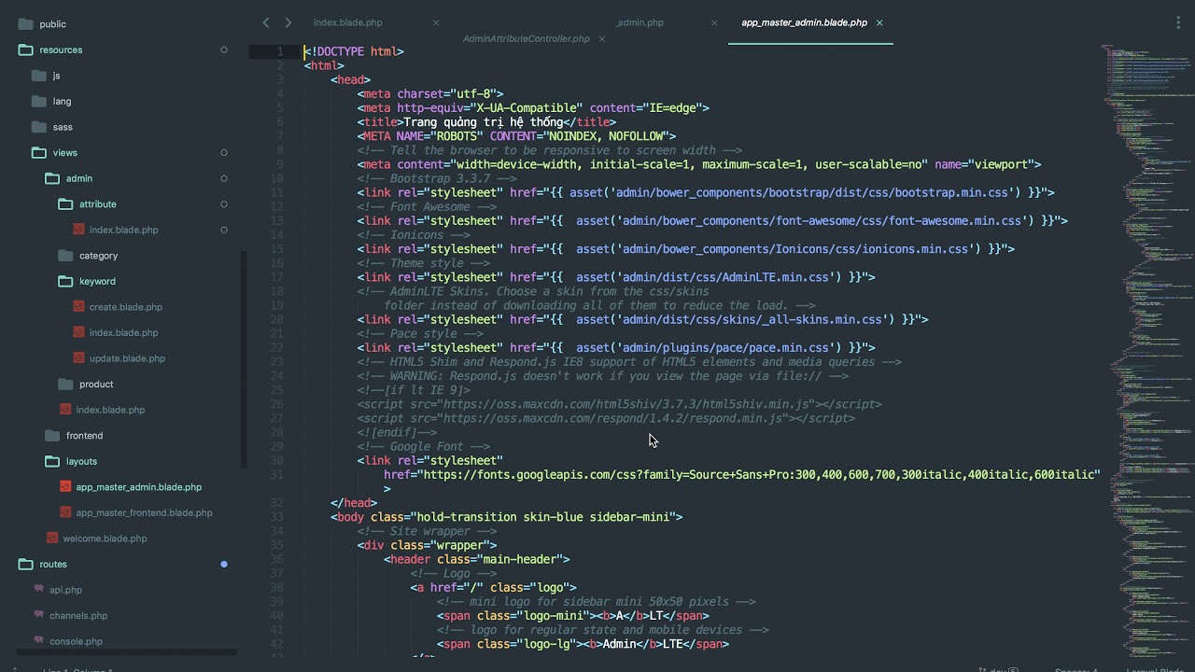Collapse the views folder
The width and height of the screenshot is (1195, 672).
coord(38,153)
